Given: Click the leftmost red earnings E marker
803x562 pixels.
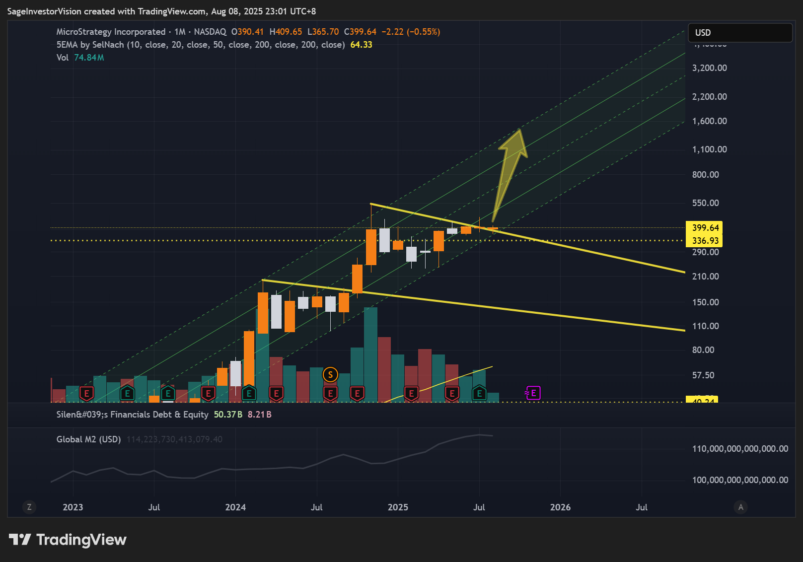Looking at the screenshot, I should click(86, 394).
